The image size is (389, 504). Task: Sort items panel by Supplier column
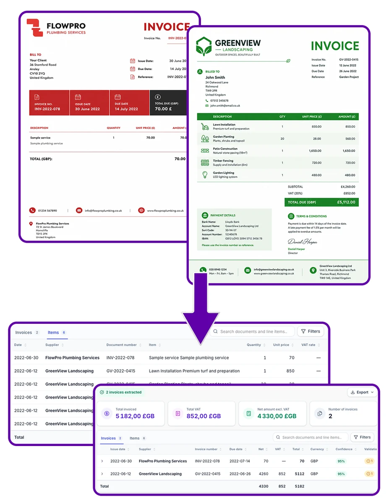point(55,345)
